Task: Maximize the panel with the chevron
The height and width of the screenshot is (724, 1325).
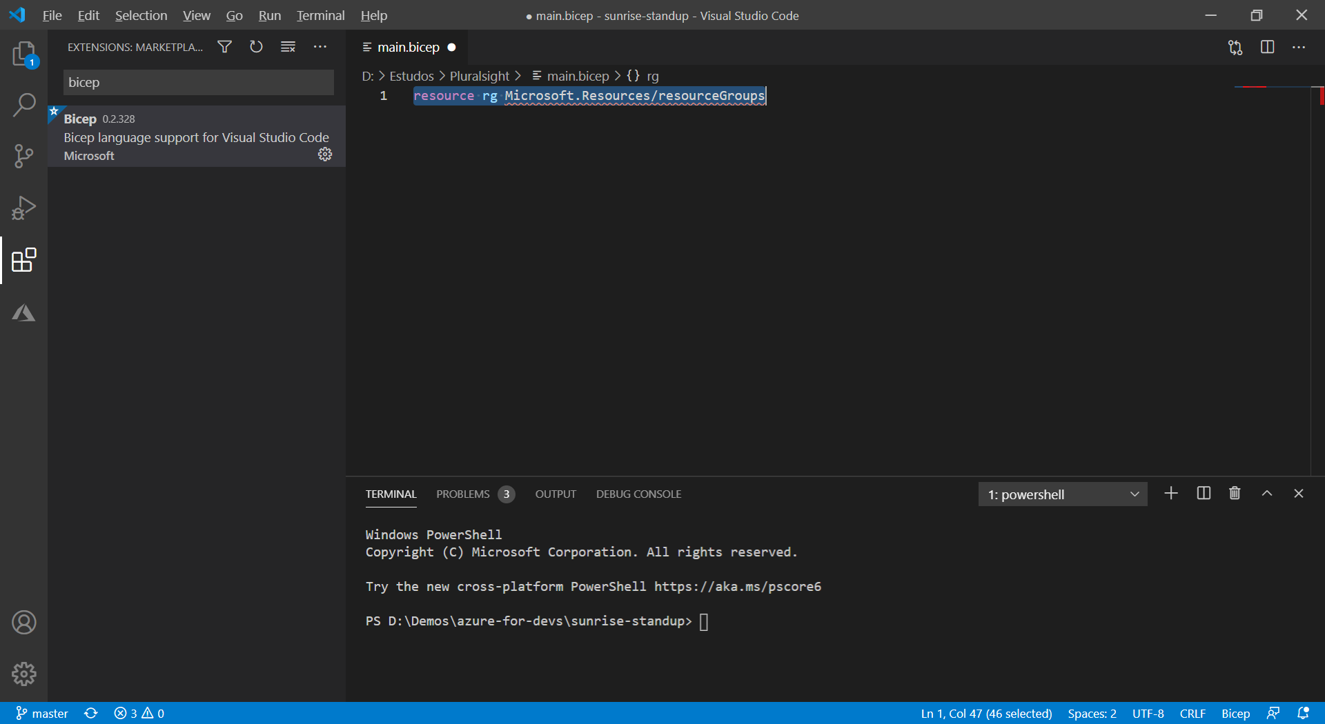Action: tap(1266, 493)
